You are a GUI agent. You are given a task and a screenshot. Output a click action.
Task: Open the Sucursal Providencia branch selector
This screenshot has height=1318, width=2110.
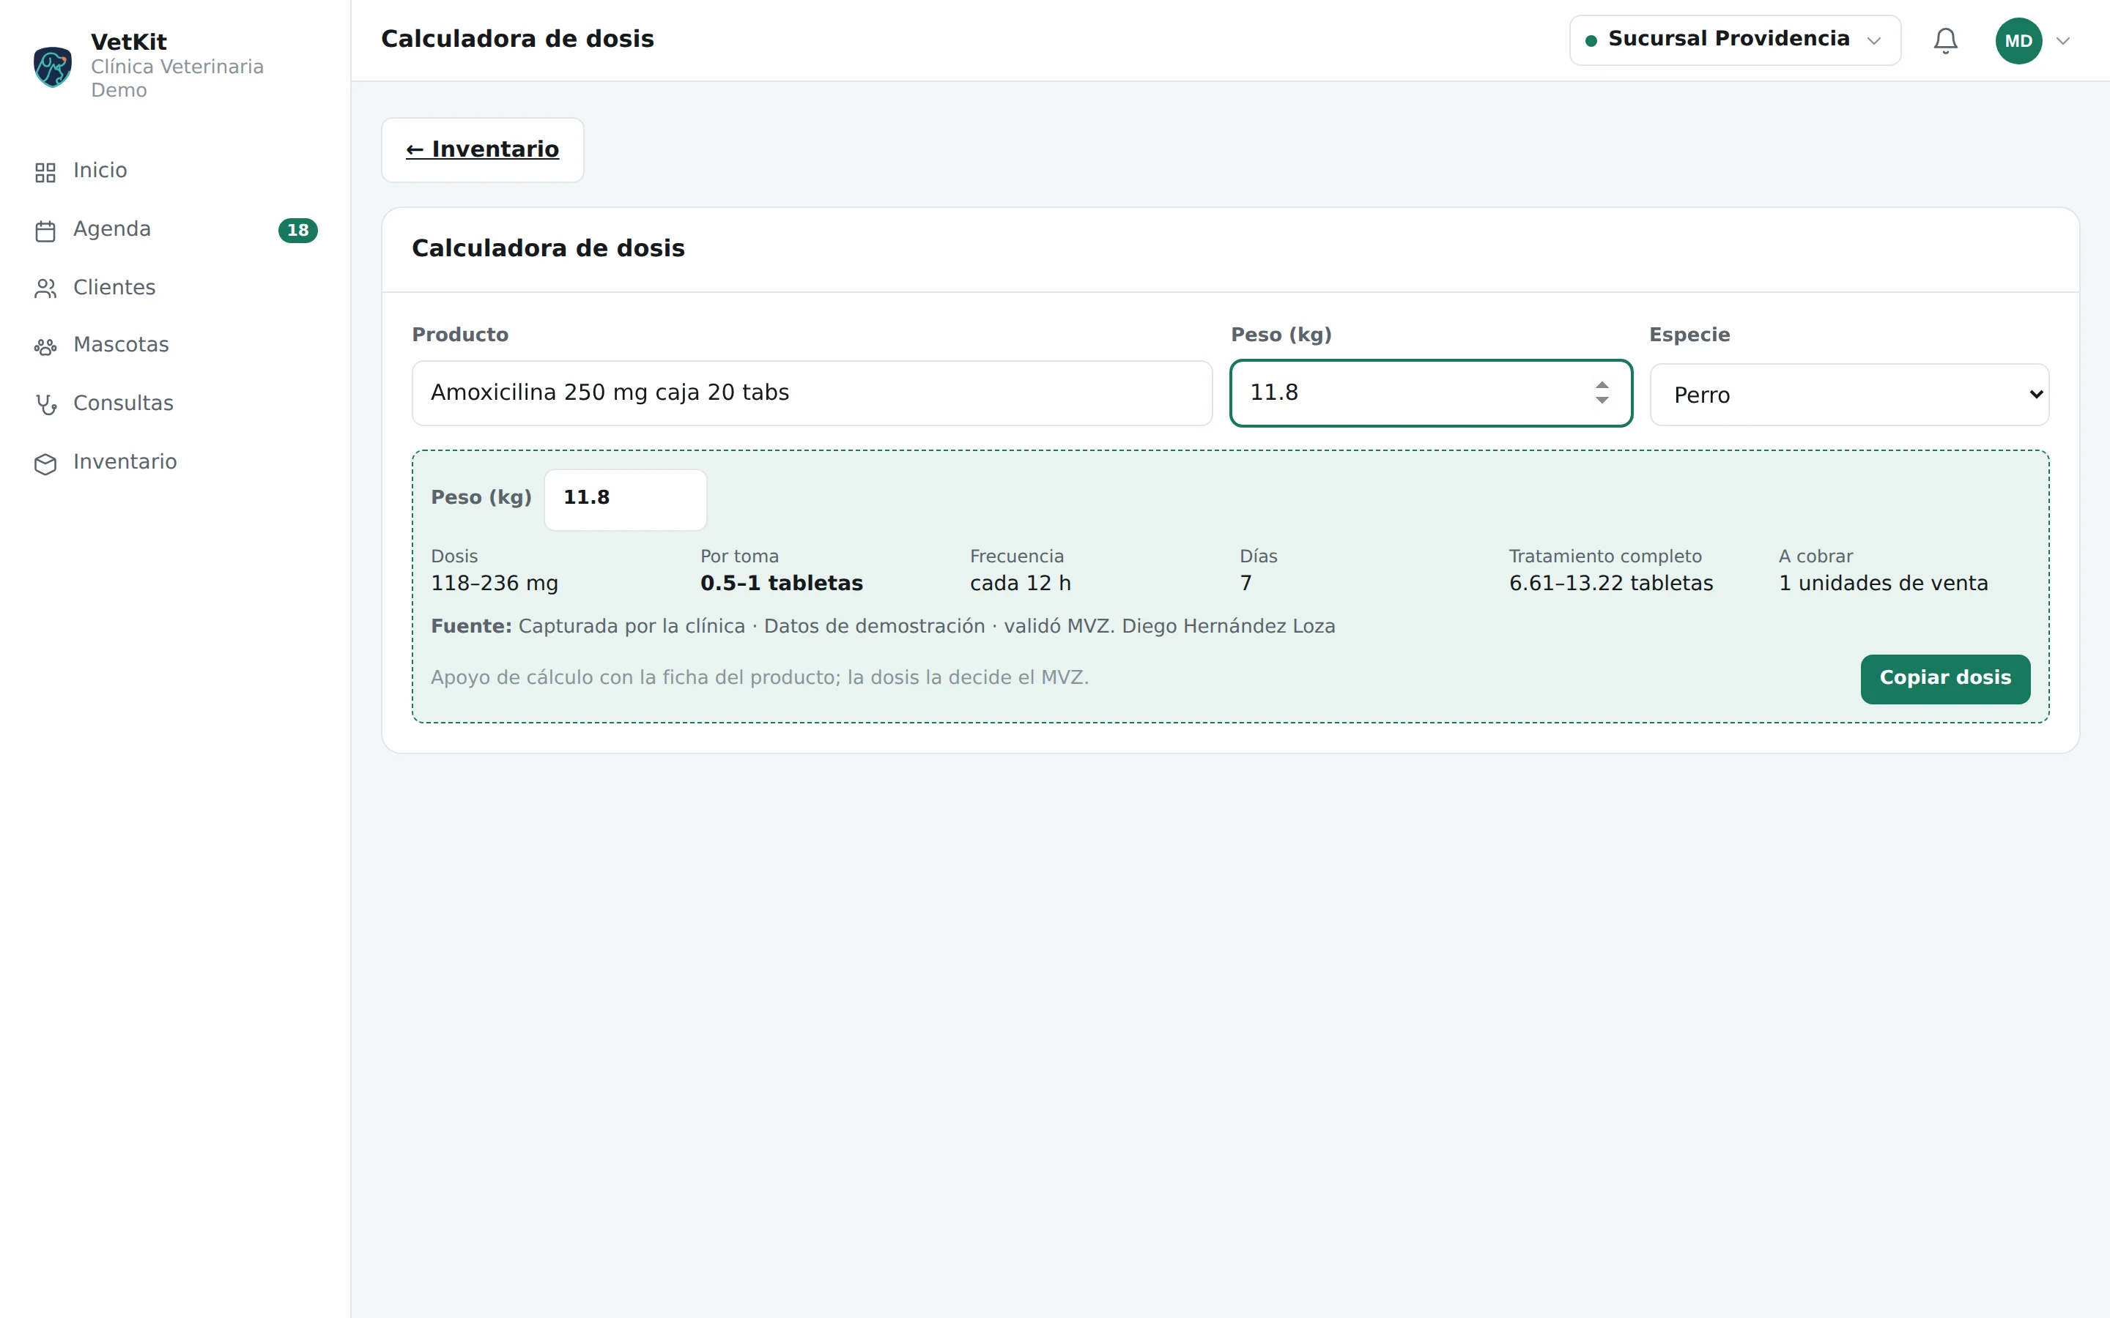1734,40
